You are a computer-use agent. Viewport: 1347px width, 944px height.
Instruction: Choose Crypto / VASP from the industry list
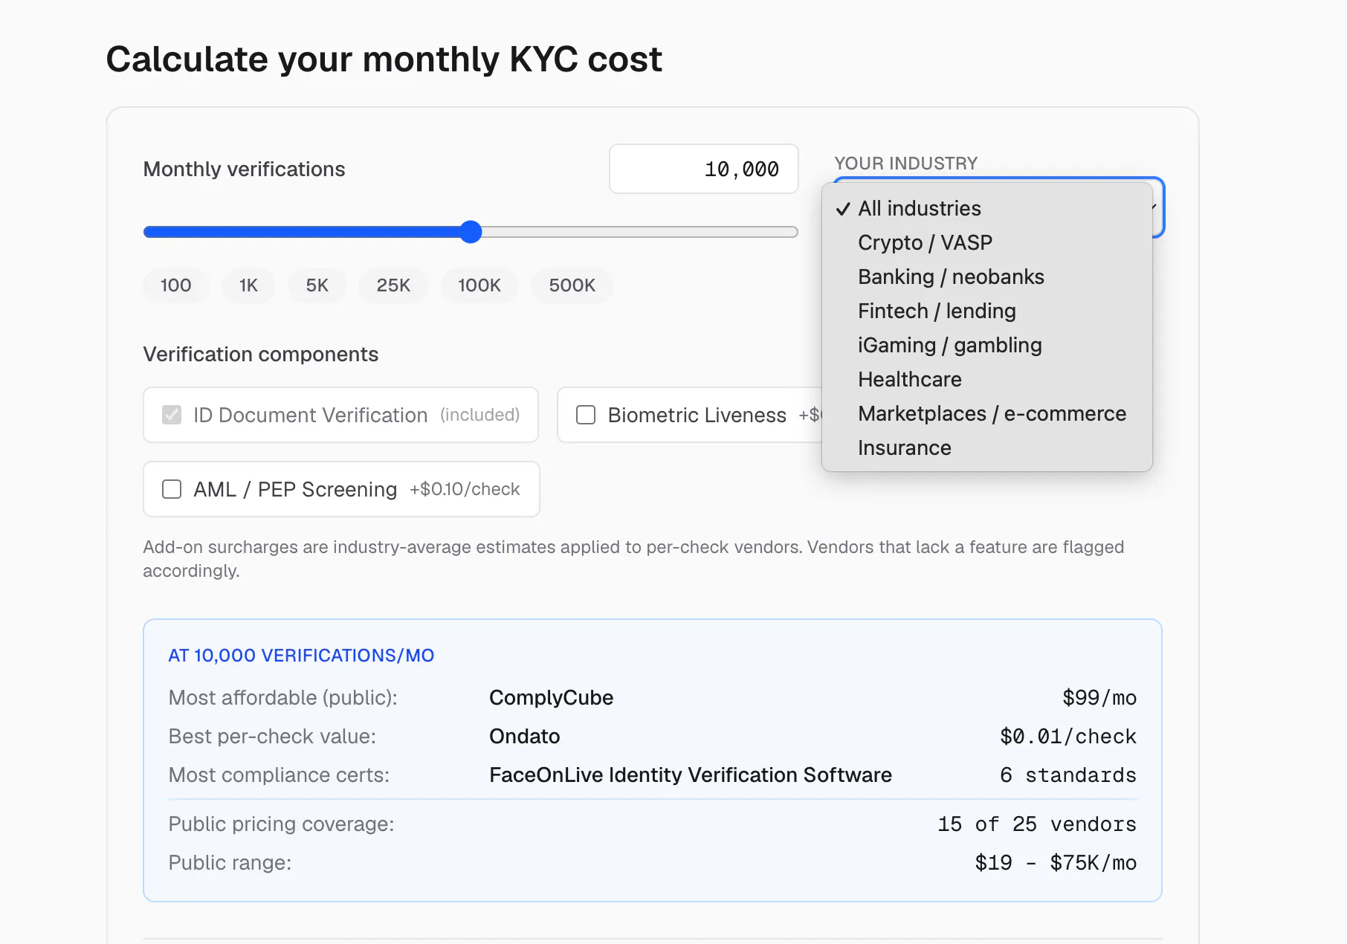987,242
